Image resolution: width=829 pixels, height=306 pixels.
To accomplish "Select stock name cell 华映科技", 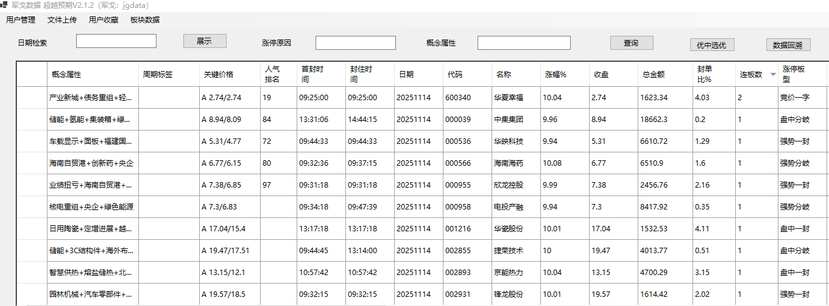I will pos(516,141).
